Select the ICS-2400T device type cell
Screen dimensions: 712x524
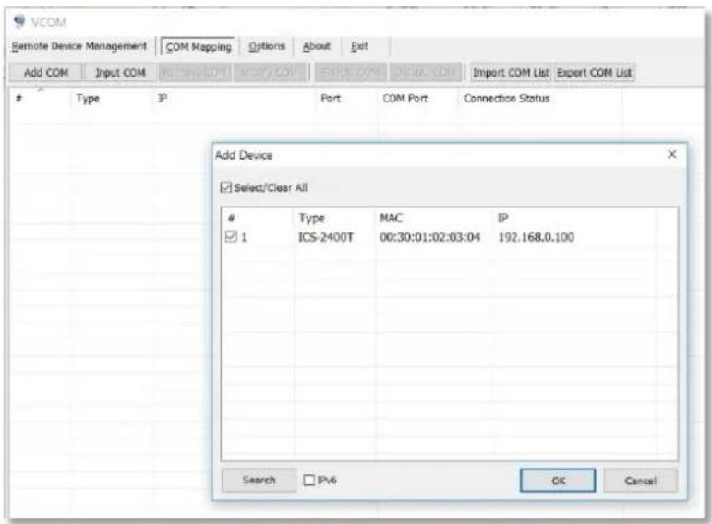[x=325, y=237]
